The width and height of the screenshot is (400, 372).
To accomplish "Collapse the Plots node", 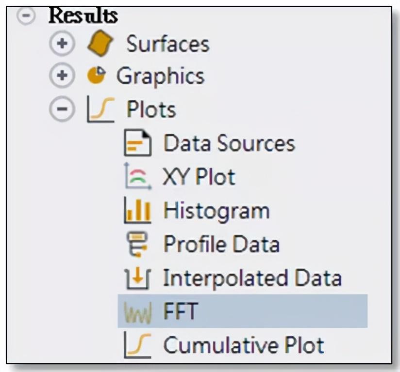I will (x=61, y=109).
